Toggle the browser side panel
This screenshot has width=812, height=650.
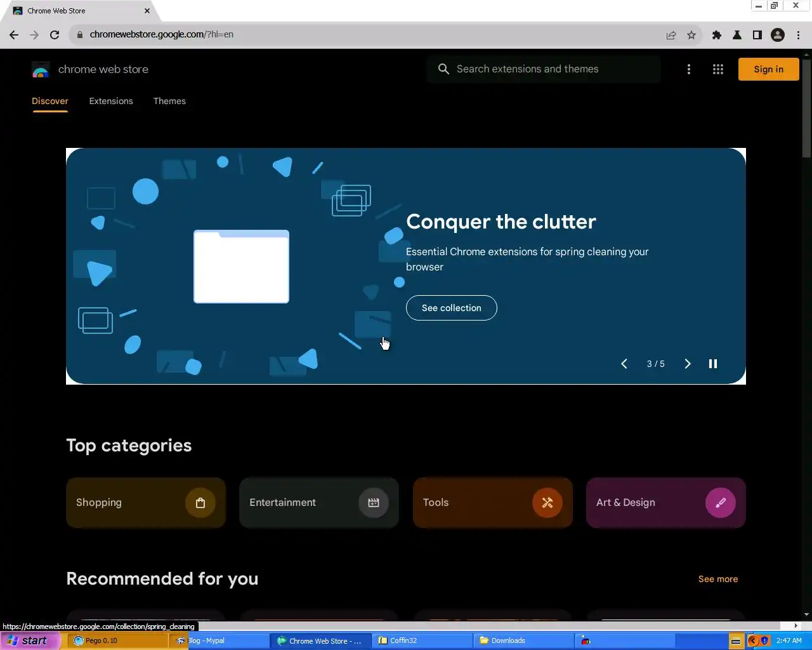[757, 35]
